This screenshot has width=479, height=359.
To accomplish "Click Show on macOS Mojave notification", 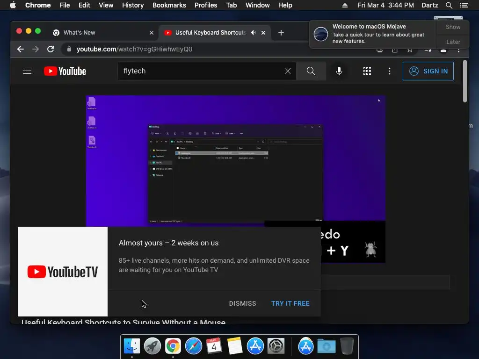I will [x=453, y=27].
